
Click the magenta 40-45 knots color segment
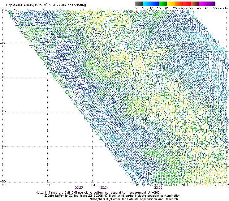coord(203,4)
